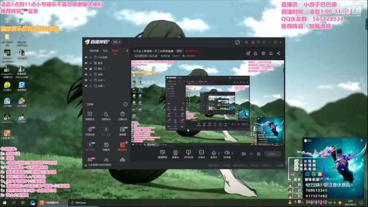Expand speaker options with the small arrow
Image resolution: width=368 pixels, height=207 pixels.
click(x=232, y=153)
